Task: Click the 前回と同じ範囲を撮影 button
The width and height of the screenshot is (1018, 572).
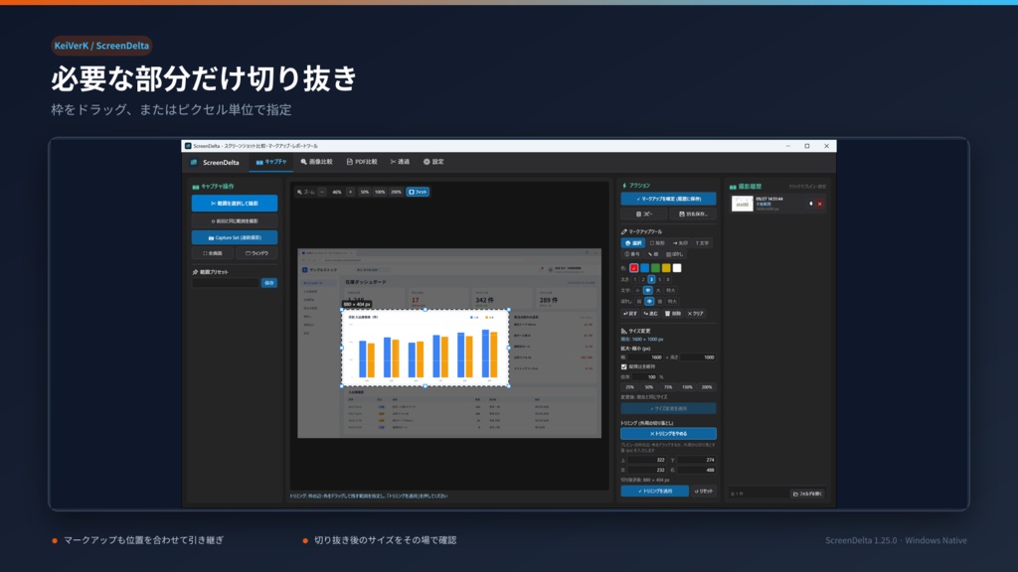Action: [x=235, y=221]
